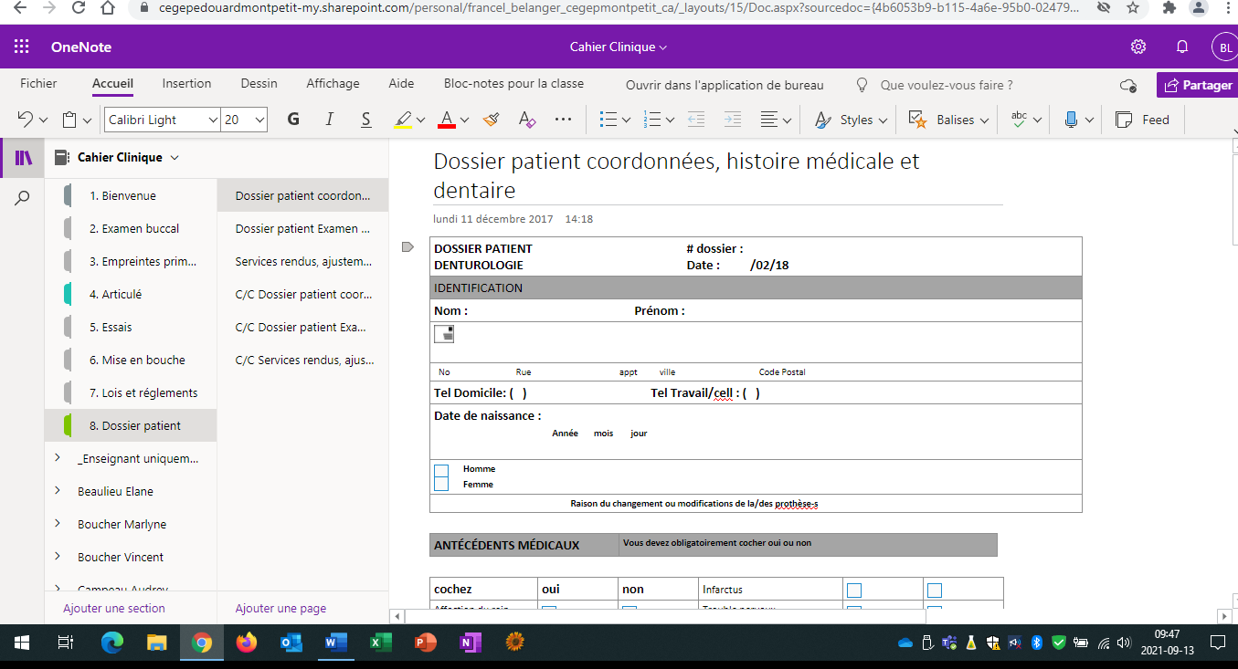Expand the Boucher Marlyne section group
Image resolution: width=1238 pixels, height=669 pixels.
pyautogui.click(x=58, y=524)
